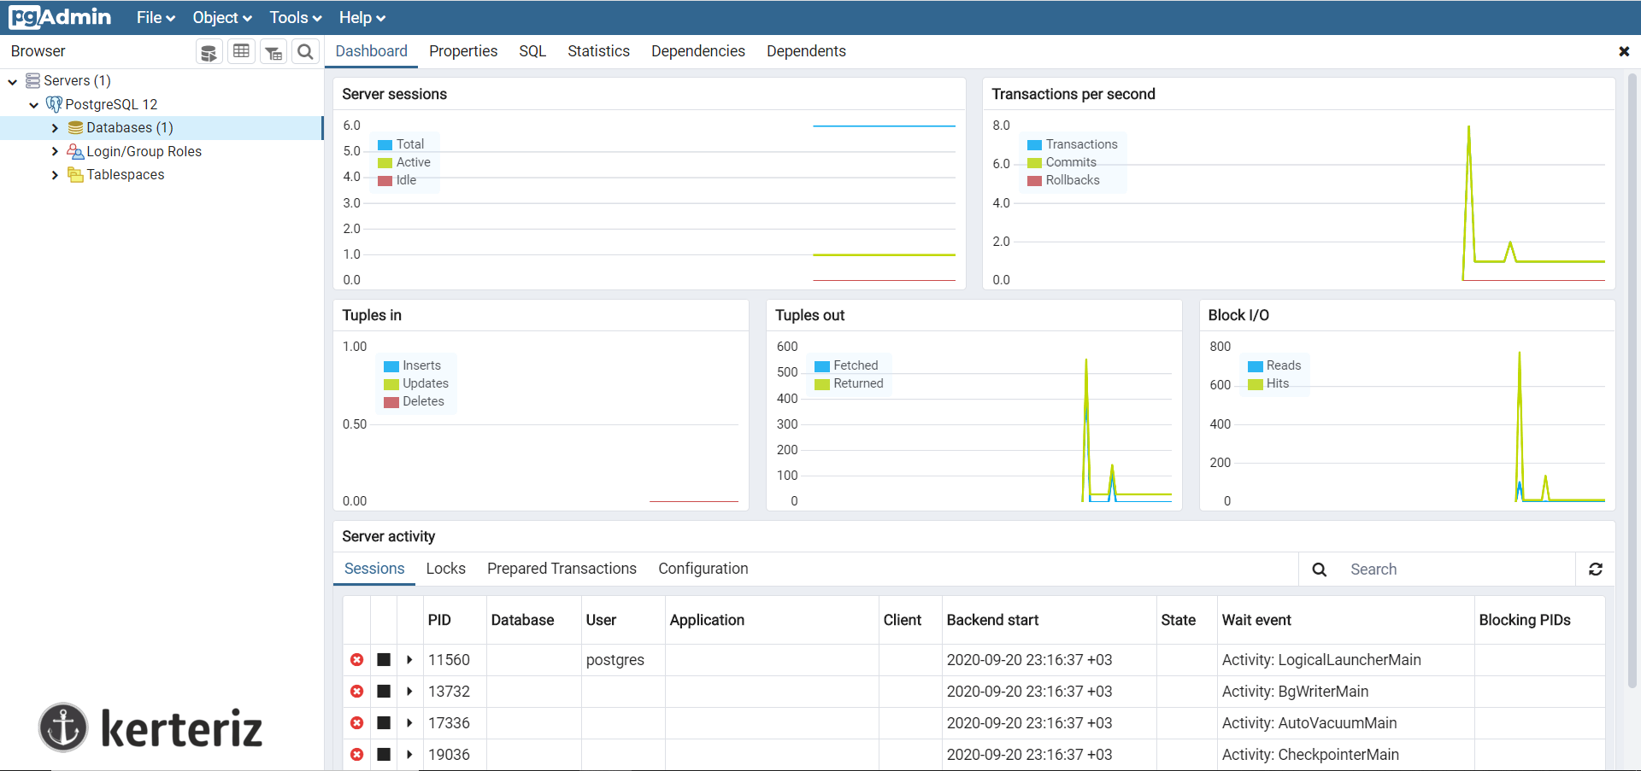The width and height of the screenshot is (1641, 771).
Task: Open the File menu
Action: (156, 18)
